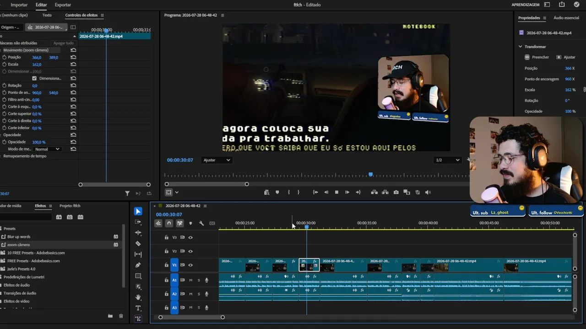Click the Program monitor blue playhead marker
Image resolution: width=586 pixels, height=329 pixels.
tap(371, 175)
